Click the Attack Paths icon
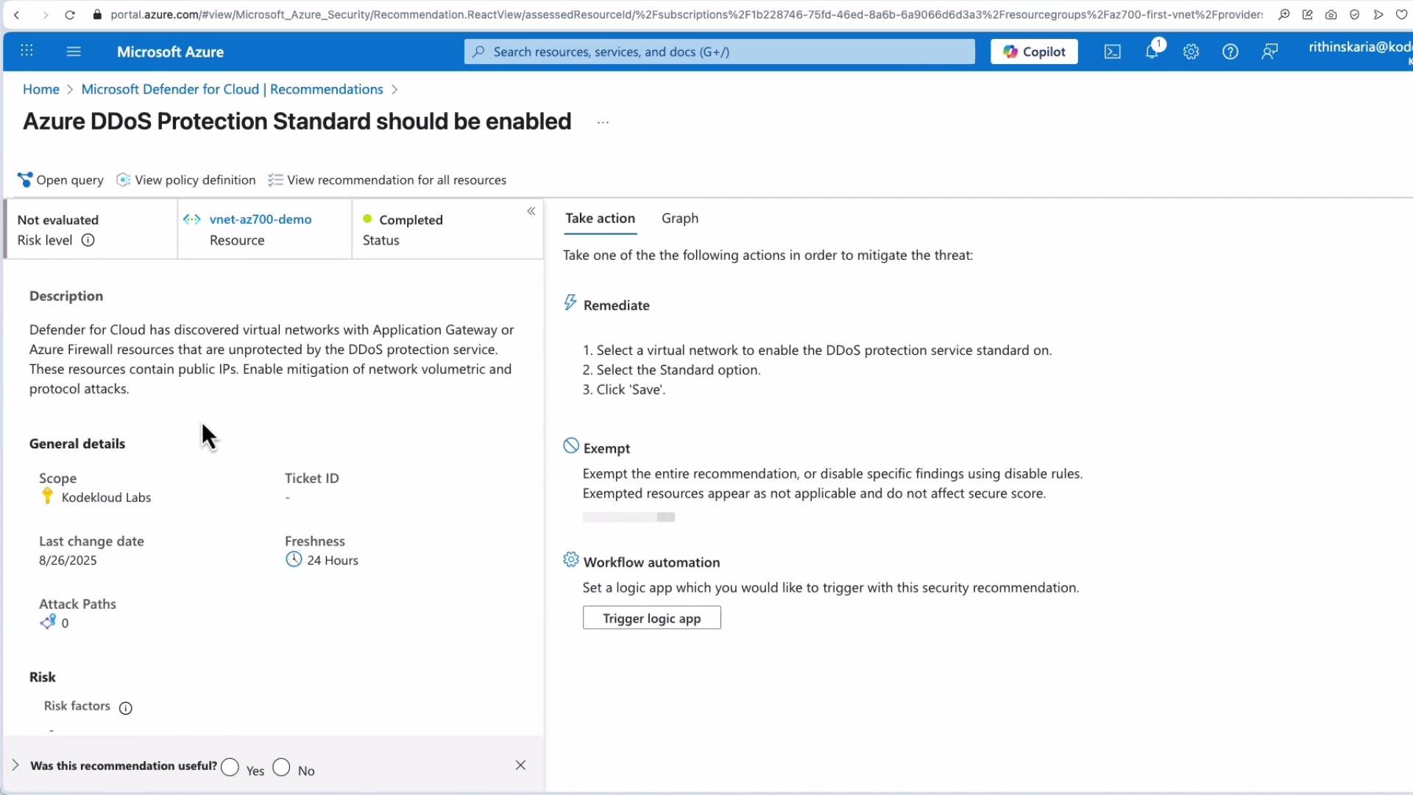This screenshot has height=795, width=1413. click(x=48, y=623)
